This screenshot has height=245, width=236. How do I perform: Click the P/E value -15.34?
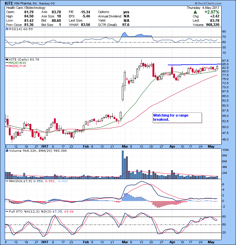(x=85, y=12)
